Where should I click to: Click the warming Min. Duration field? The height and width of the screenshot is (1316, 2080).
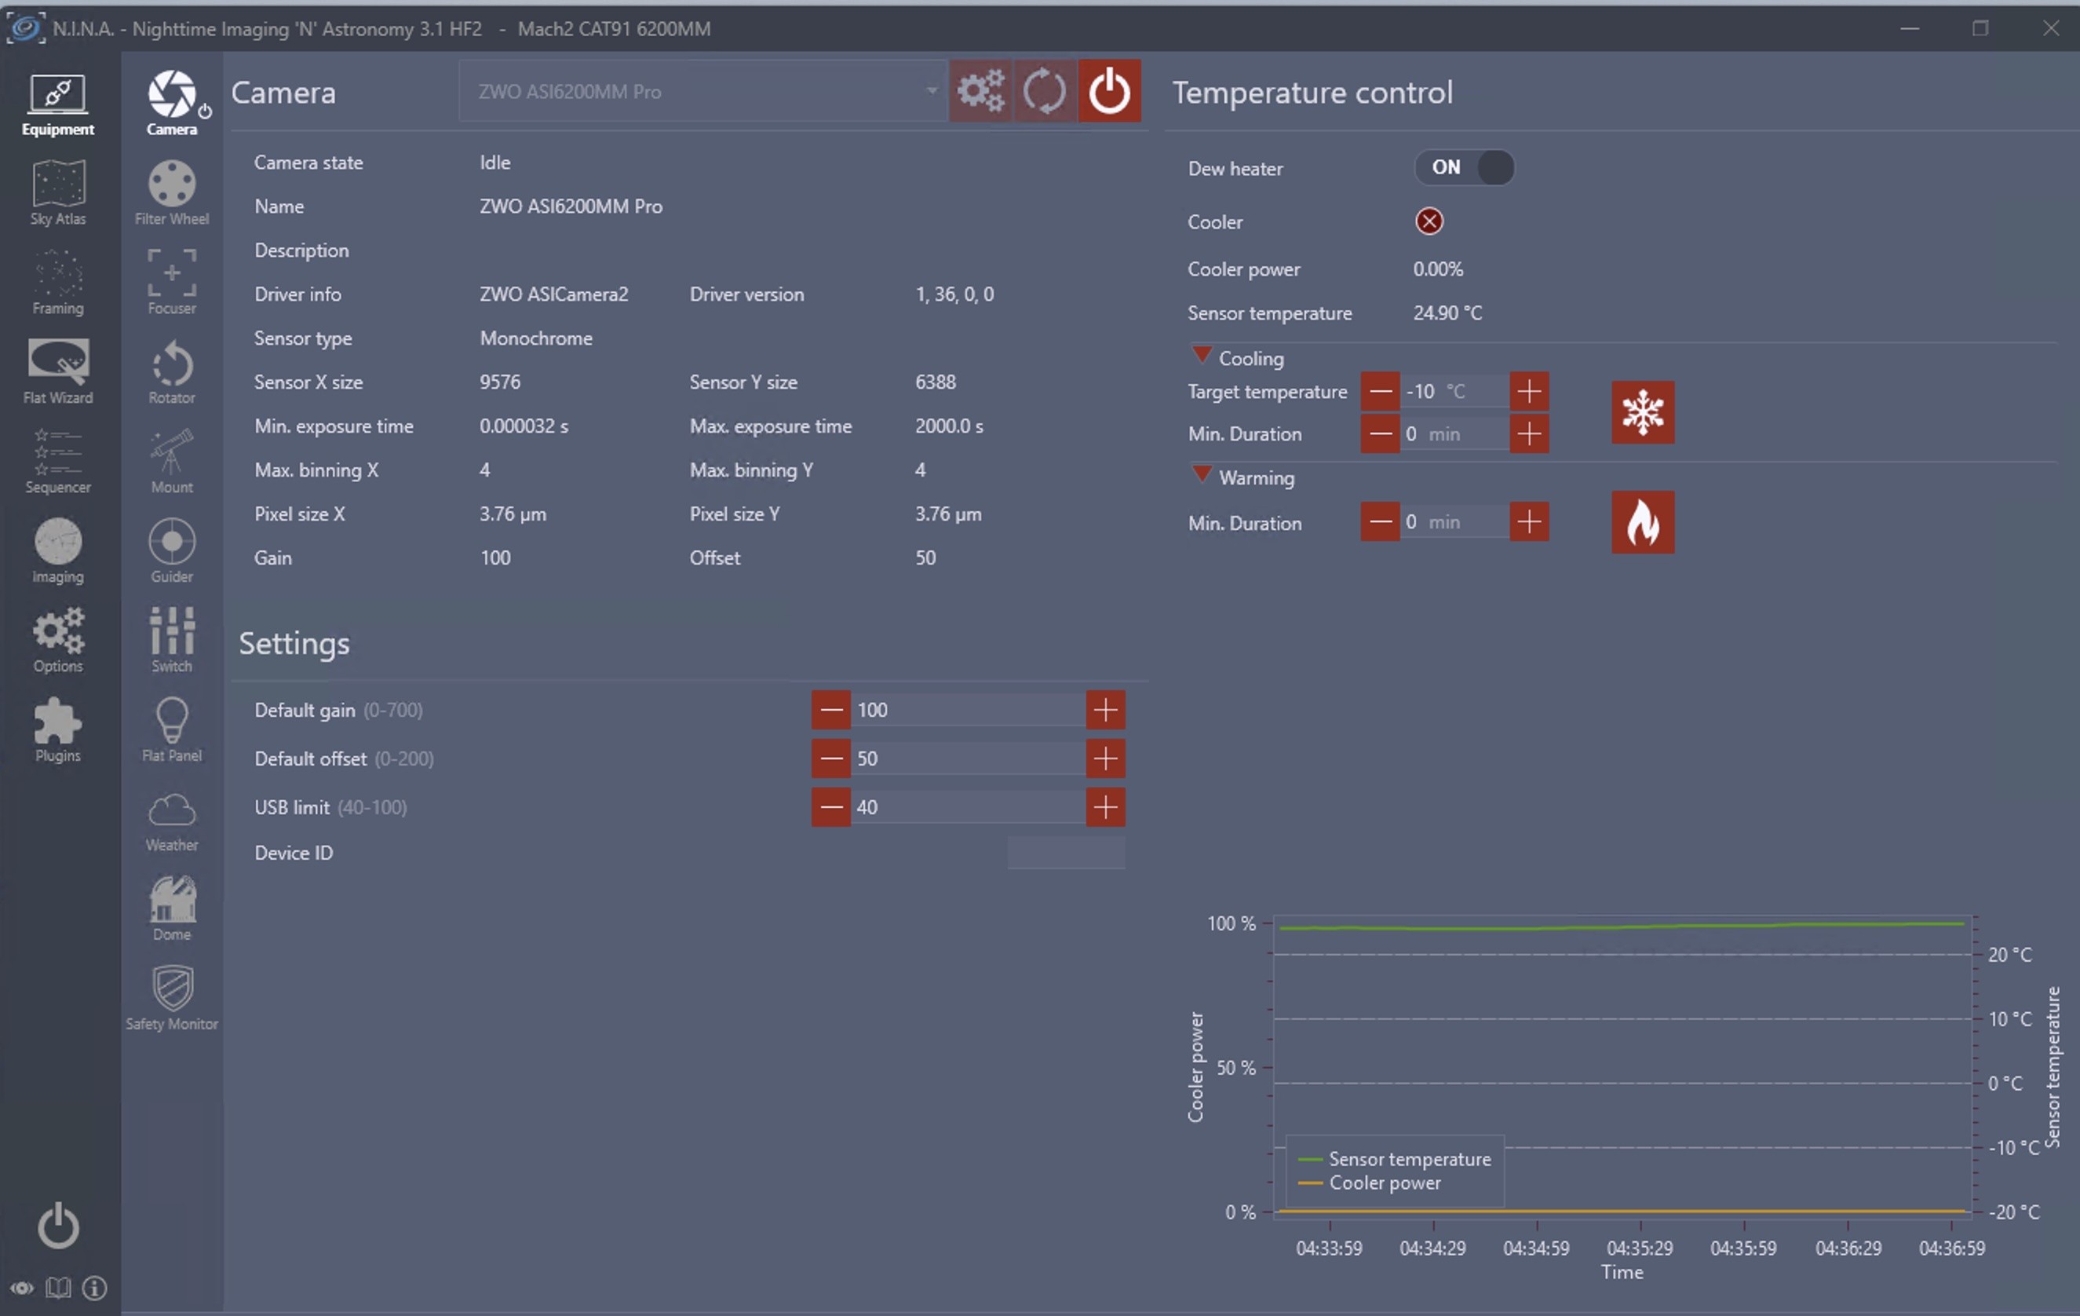coord(1454,522)
